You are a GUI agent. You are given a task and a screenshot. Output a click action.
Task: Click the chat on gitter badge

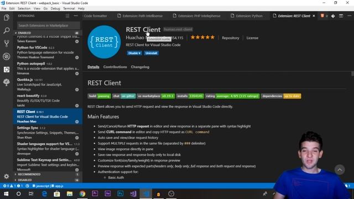coord(124,96)
